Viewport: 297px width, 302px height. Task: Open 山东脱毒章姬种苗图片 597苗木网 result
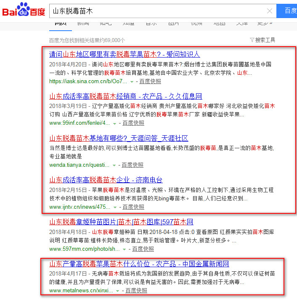121,222
